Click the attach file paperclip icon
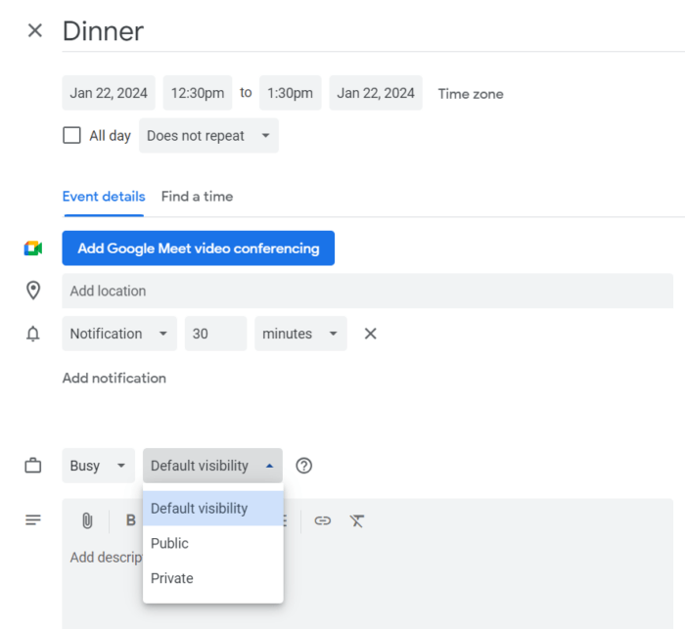This screenshot has height=629, width=685. 87,520
